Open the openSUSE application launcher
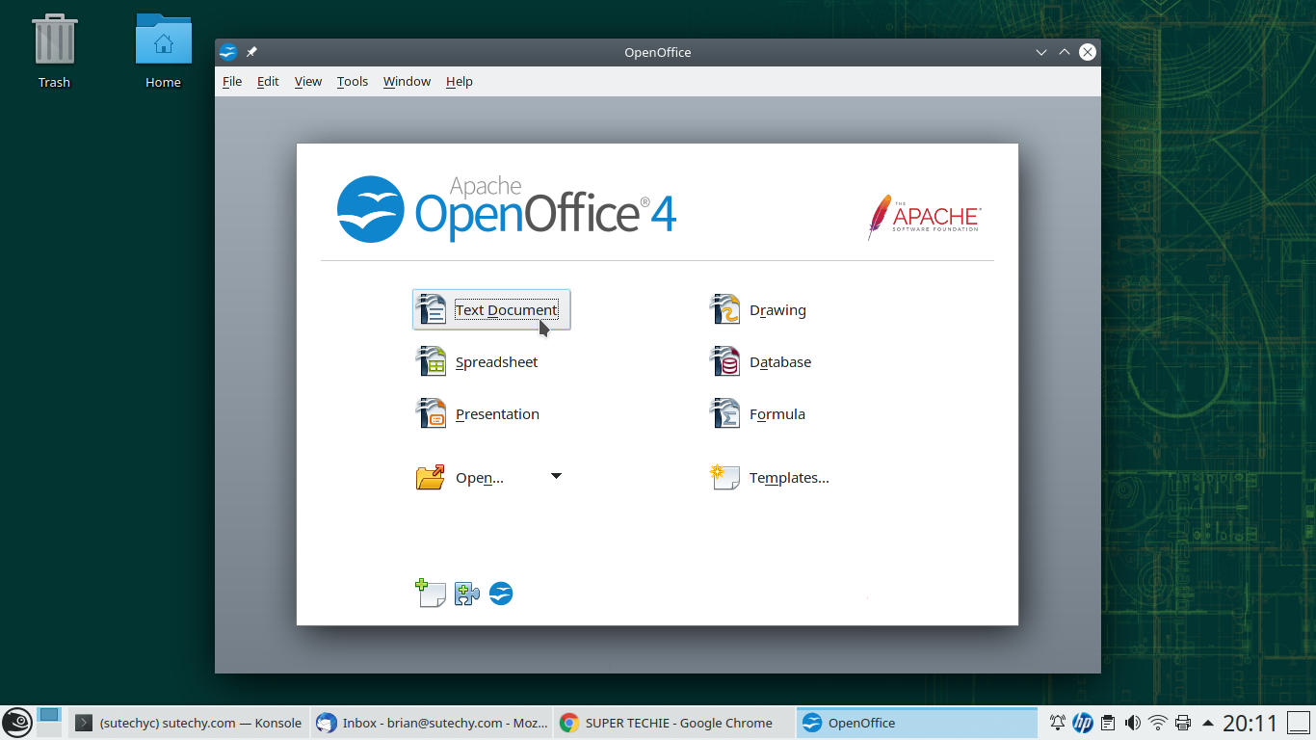This screenshot has height=740, width=1316. 17,722
